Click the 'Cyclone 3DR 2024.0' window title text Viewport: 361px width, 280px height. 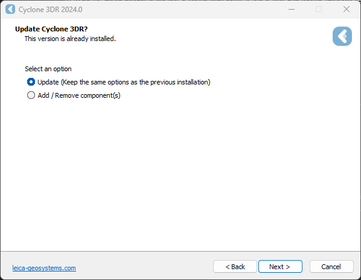click(x=51, y=10)
